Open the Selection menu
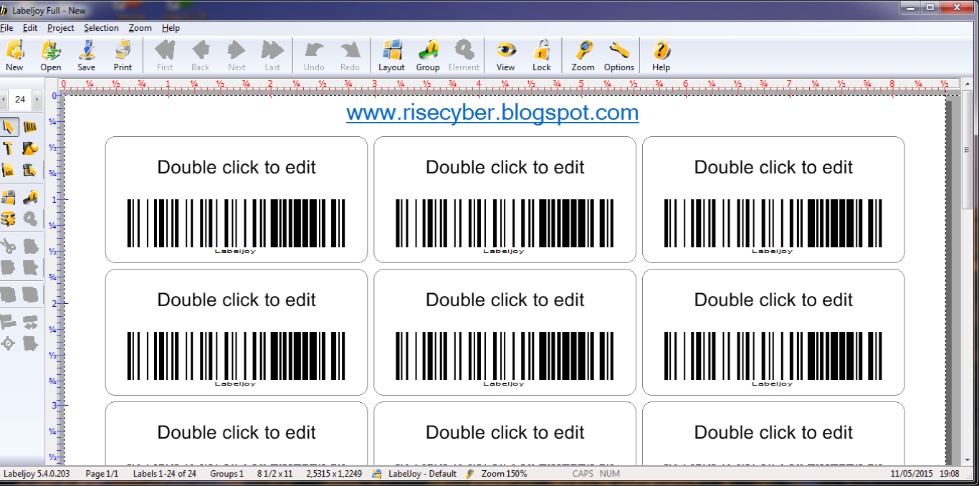The height and width of the screenshot is (486, 979). pyautogui.click(x=101, y=28)
